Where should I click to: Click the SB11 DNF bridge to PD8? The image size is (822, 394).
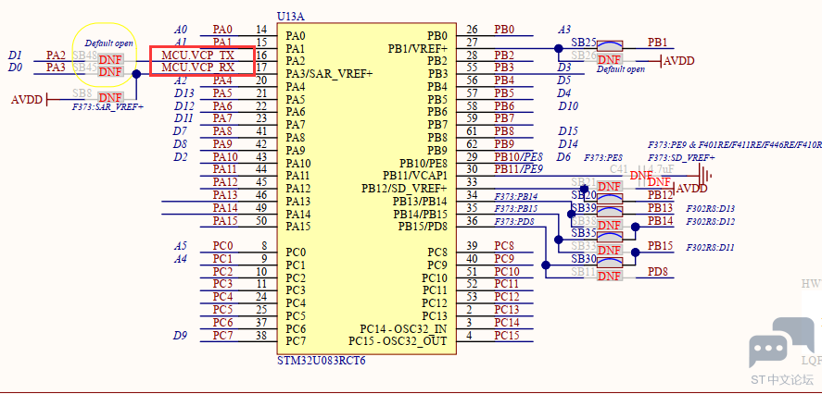(610, 276)
